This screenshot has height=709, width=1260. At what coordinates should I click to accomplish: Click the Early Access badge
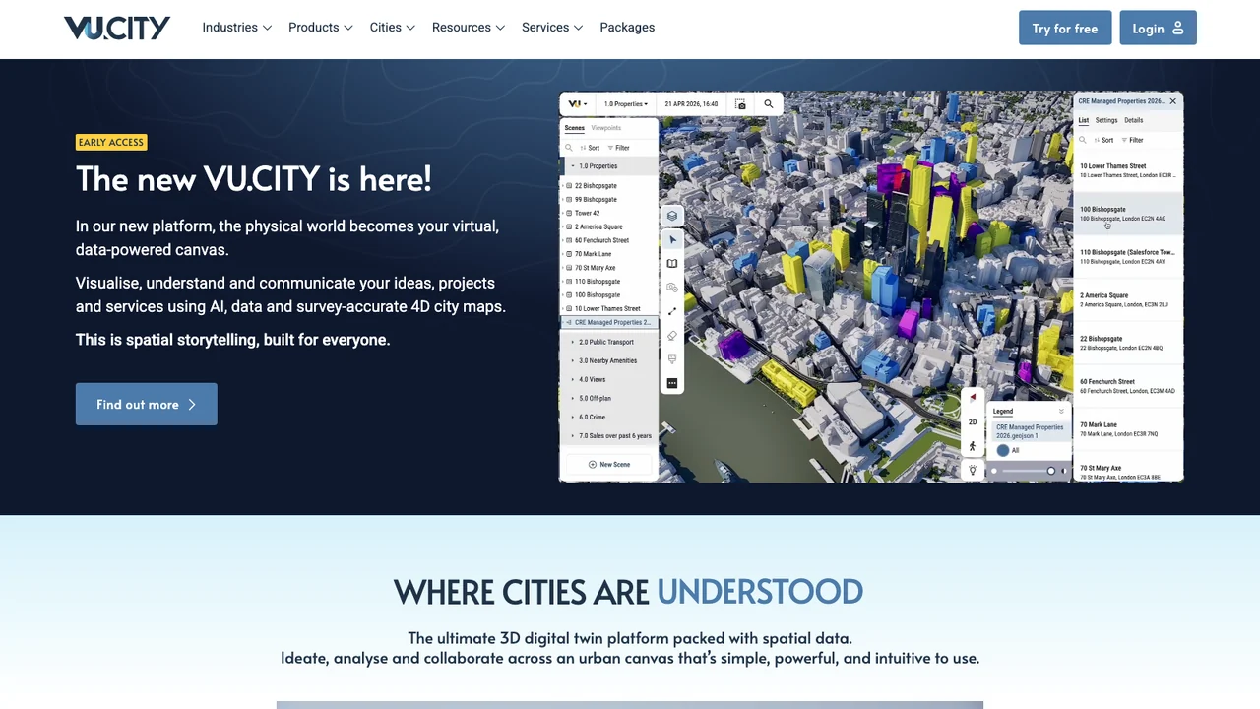click(111, 143)
